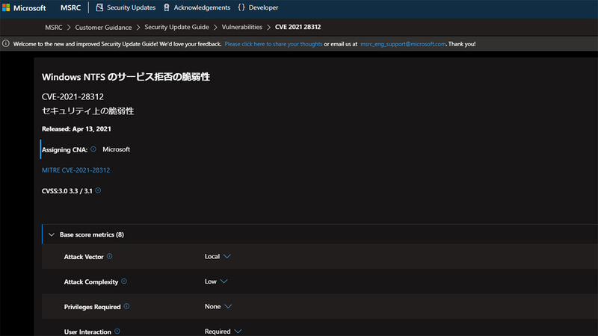Click msrc_eng_support@microsoft.com email link
The width and height of the screenshot is (598, 336).
pyautogui.click(x=403, y=44)
